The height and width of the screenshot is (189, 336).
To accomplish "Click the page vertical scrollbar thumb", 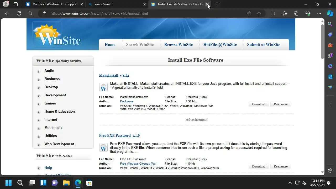I will [323, 41].
